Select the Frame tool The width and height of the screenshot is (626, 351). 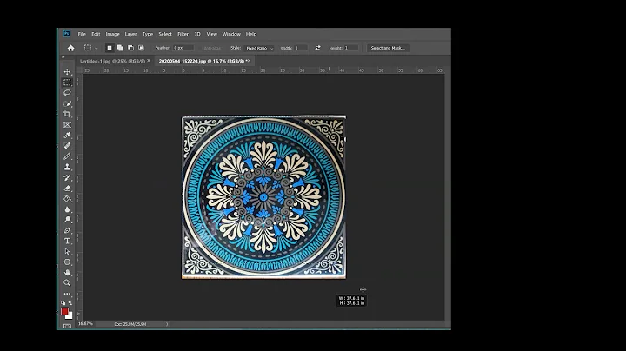(67, 125)
